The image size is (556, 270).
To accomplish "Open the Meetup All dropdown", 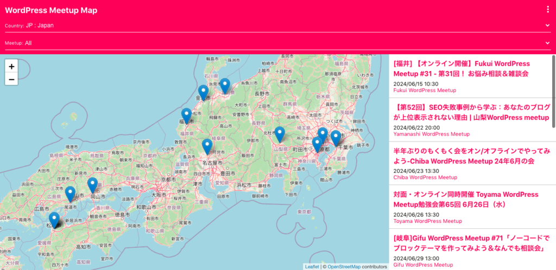I will [278, 43].
